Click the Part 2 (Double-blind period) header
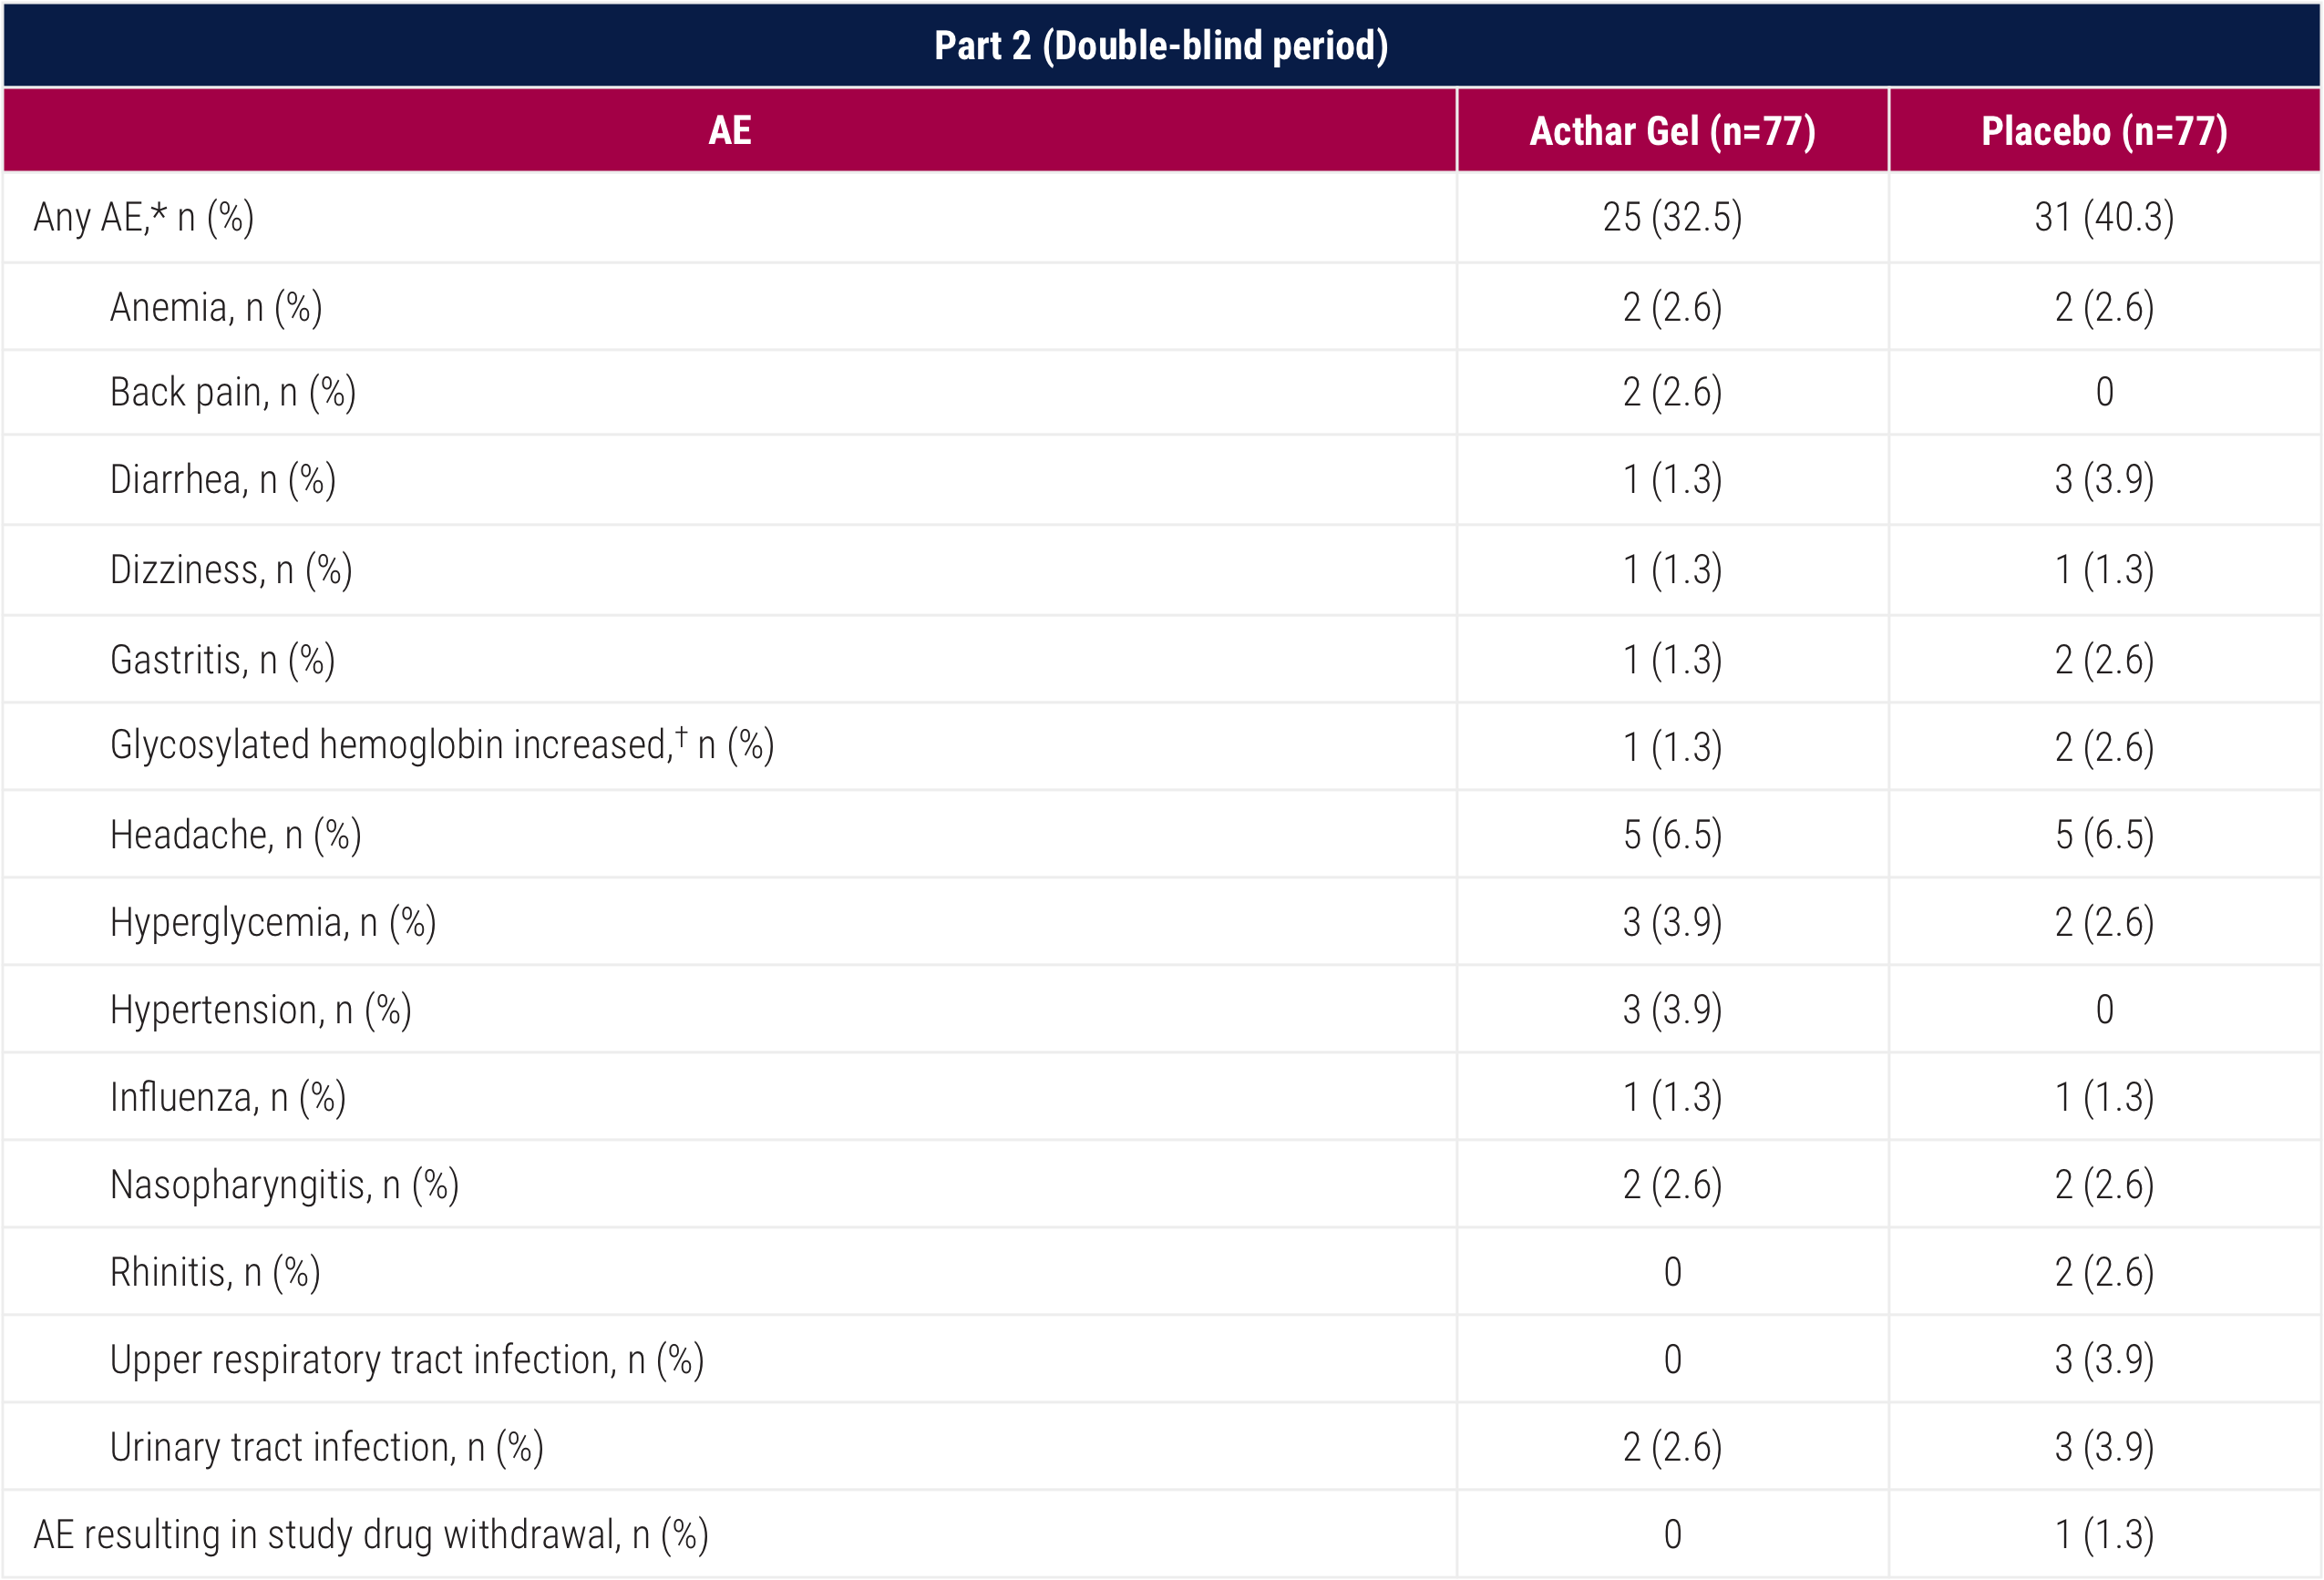 click(1161, 45)
